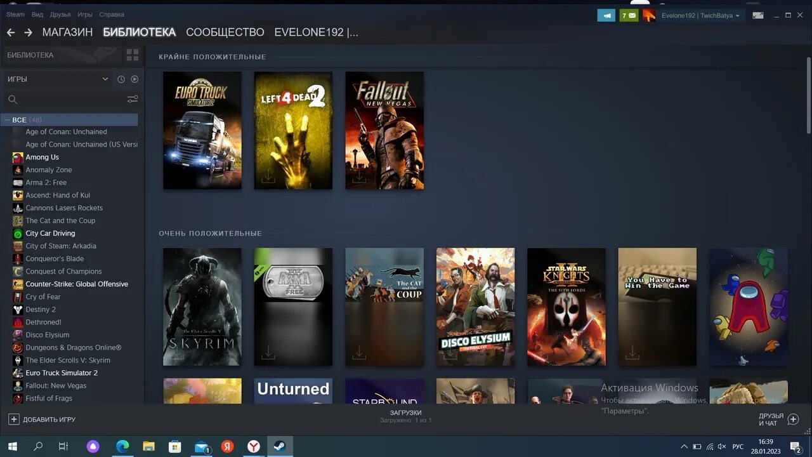Image resolution: width=812 pixels, height=457 pixels.
Task: Click the user avatar in the header
Action: coord(649,15)
